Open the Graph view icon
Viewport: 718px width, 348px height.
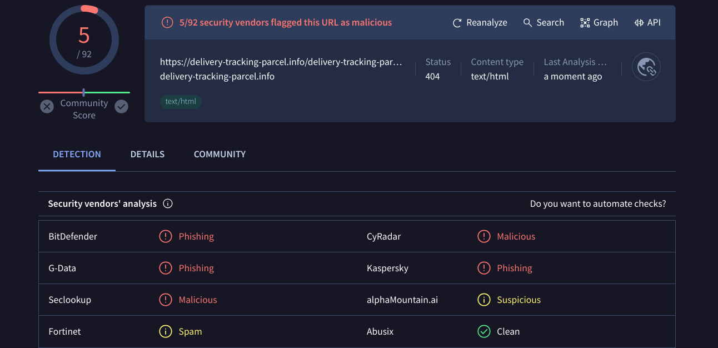pos(585,23)
